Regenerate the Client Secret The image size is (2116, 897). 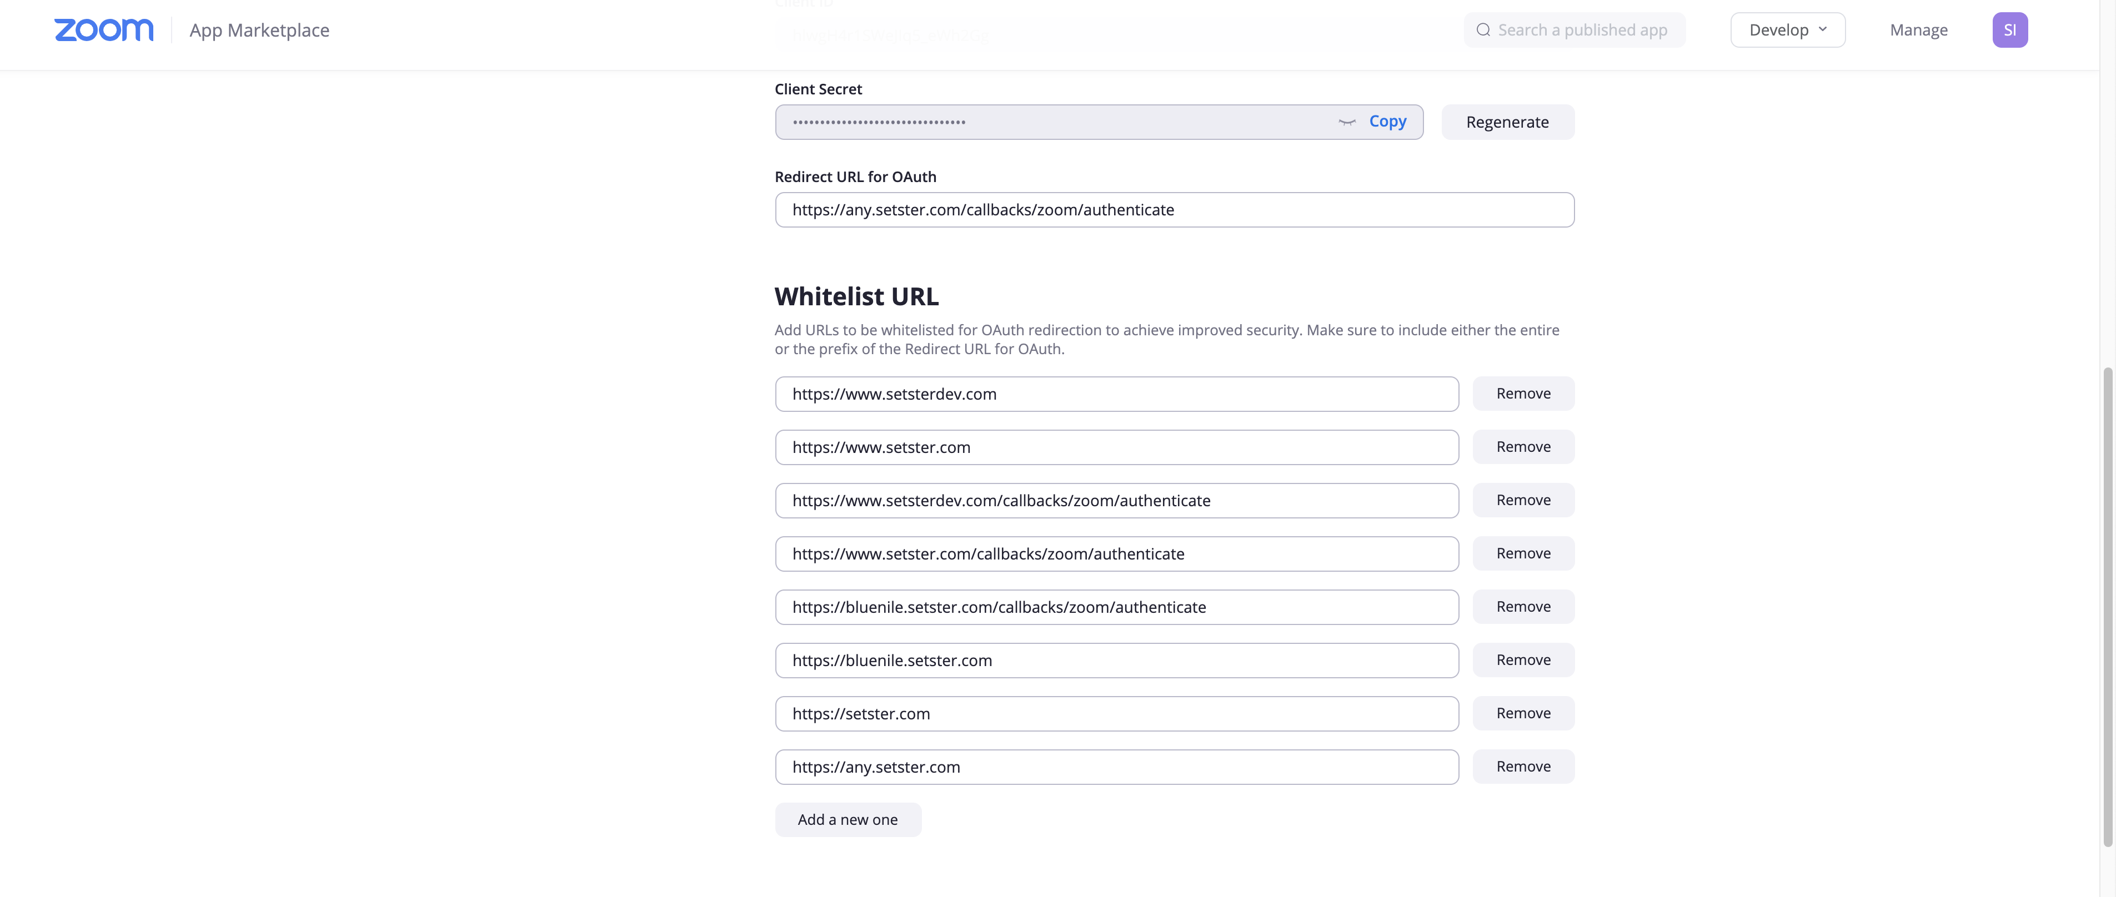1507,122
